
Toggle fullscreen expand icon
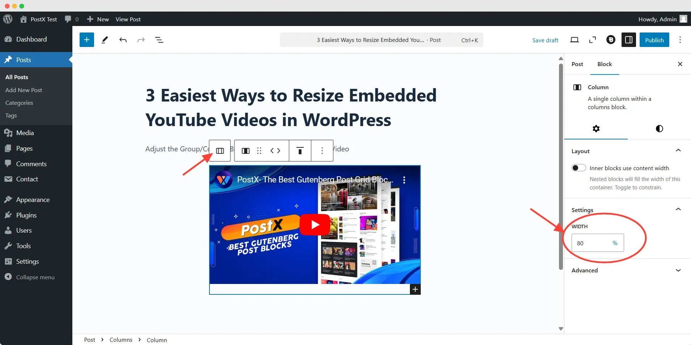(x=593, y=40)
